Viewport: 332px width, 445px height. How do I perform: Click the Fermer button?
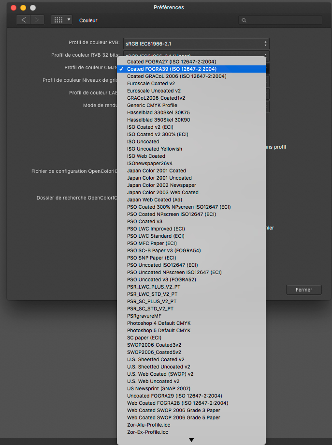point(304,290)
